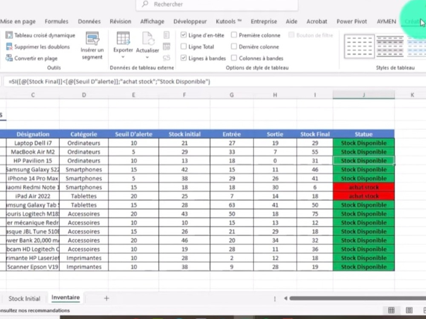Click the sheet tab options dots
426x319 pixels.
coord(275,299)
